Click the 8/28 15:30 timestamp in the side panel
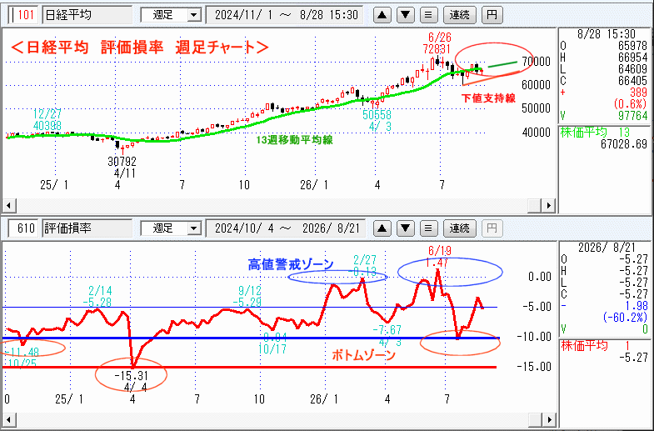Screen dimensions: 654x431 [x=606, y=34]
